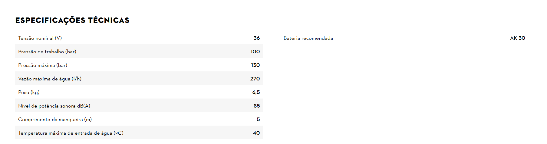The height and width of the screenshot is (144, 547).
Task: Select the "Pressão de trabalho (bar)" label
Action: click(47, 52)
